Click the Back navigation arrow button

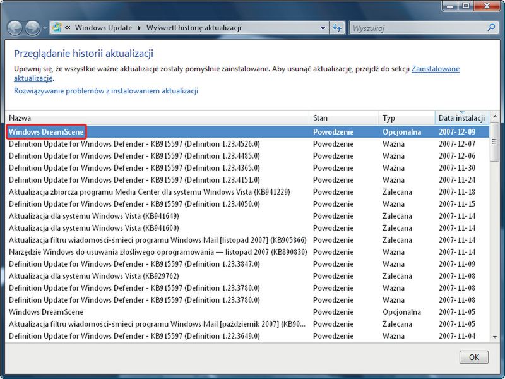click(15, 28)
